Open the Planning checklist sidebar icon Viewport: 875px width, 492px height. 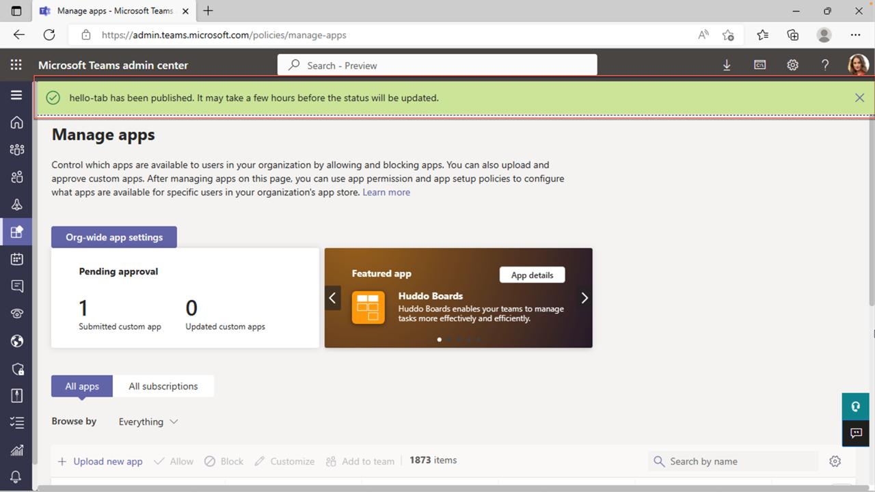(x=16, y=423)
